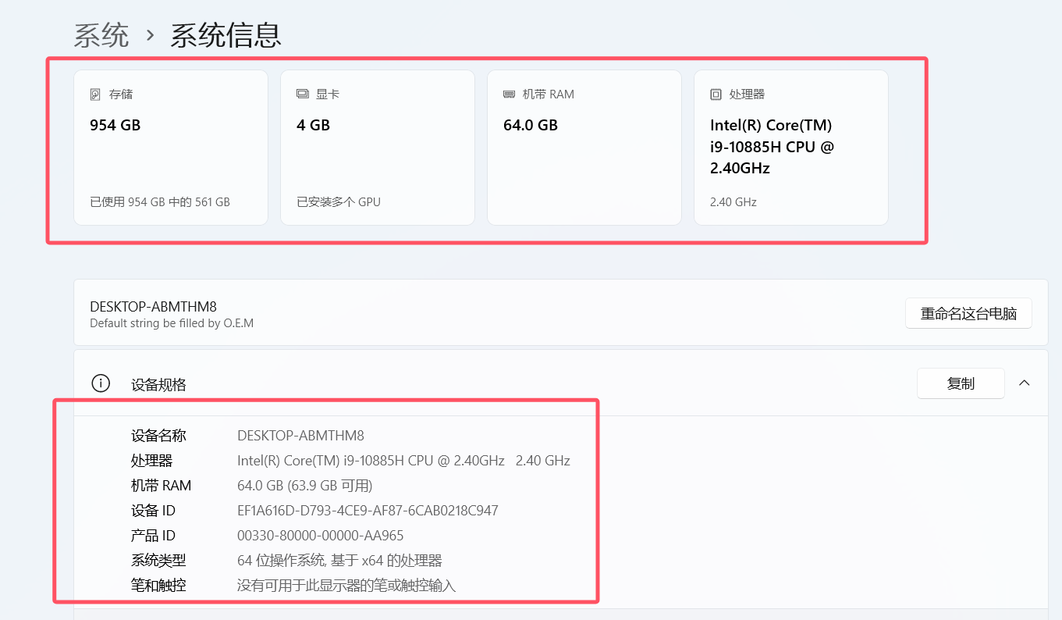The image size is (1062, 620).
Task: Click the 设备规格 section header label
Action: (x=159, y=384)
